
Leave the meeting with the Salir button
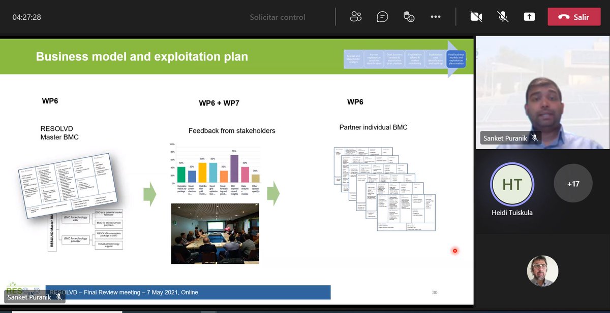click(x=574, y=16)
